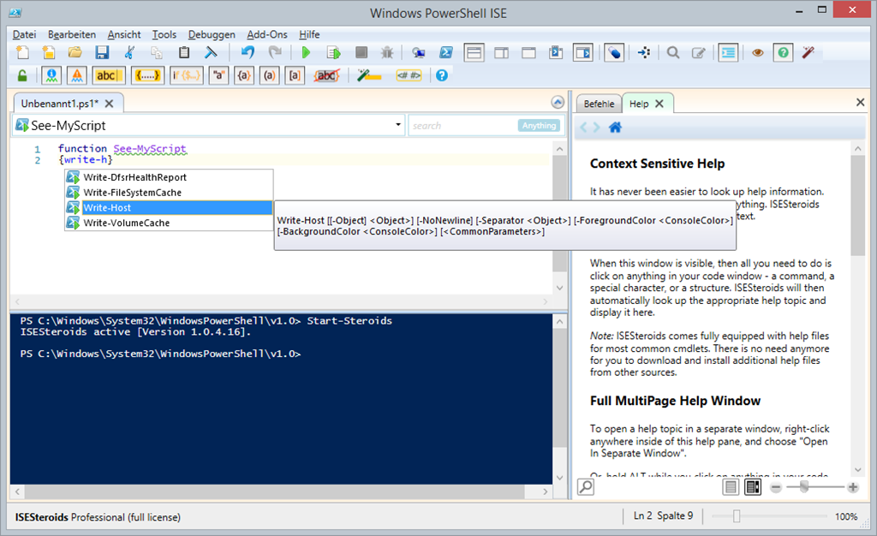Open the Bearbeiten menu
Image resolution: width=877 pixels, height=536 pixels.
(72, 34)
